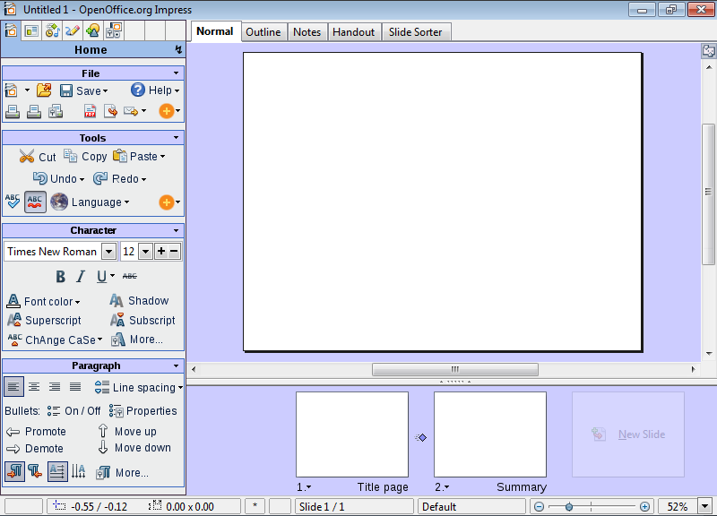The width and height of the screenshot is (717, 516).
Task: Apply Shadow text effect
Action: coord(117,301)
